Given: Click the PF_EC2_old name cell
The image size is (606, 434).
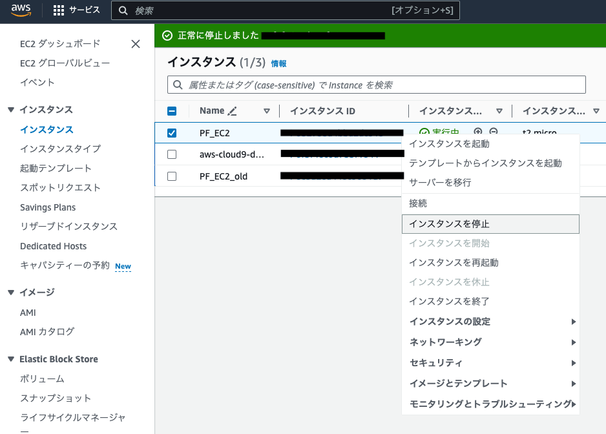Looking at the screenshot, I should click(224, 176).
